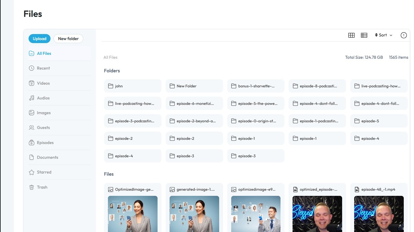Open the Sort dropdown

click(384, 35)
